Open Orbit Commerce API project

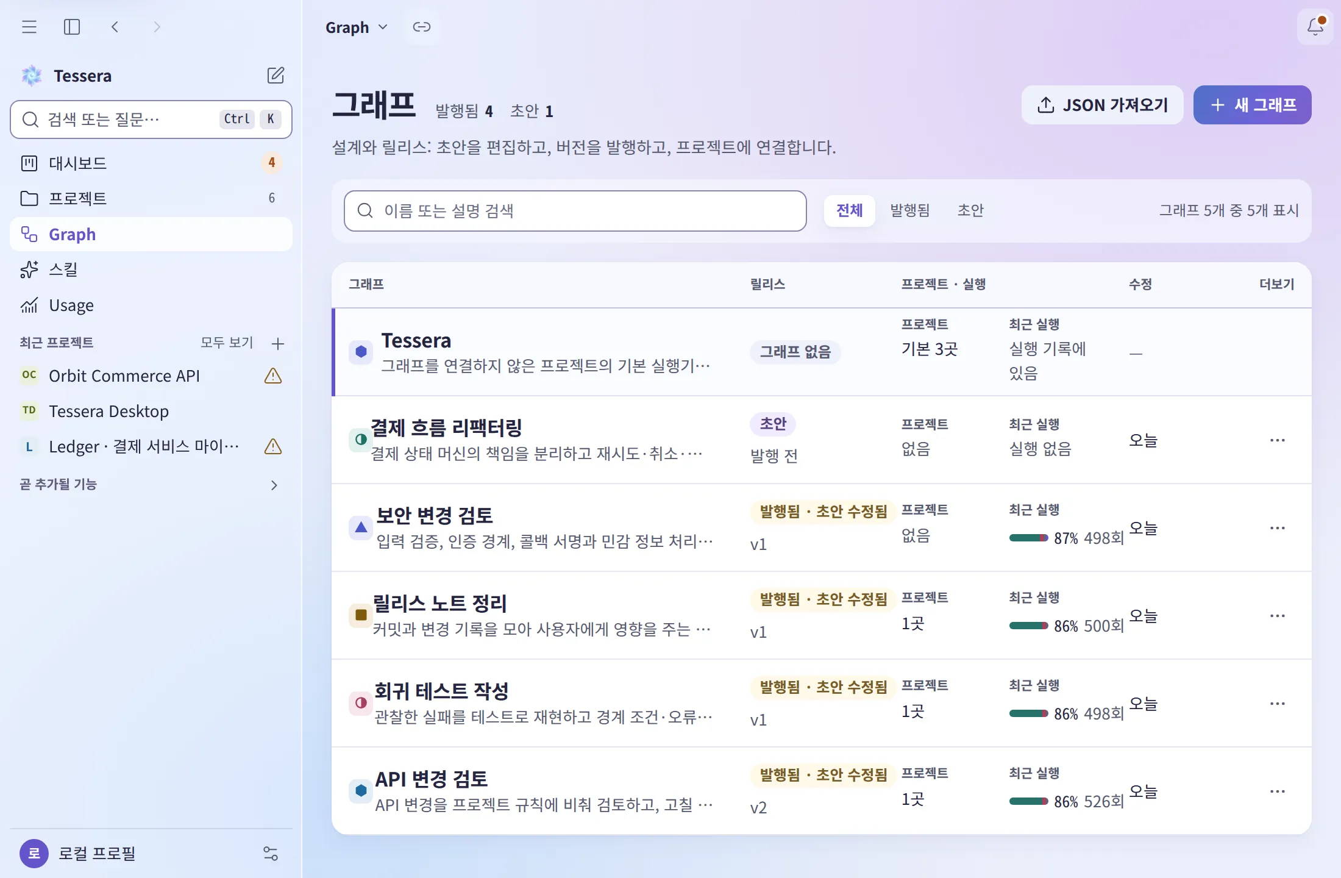click(151, 376)
